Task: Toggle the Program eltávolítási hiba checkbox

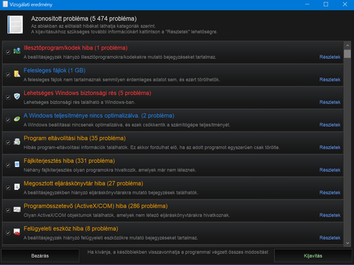Action: coord(8,142)
